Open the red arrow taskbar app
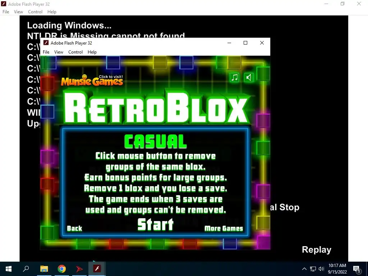 coord(79,269)
